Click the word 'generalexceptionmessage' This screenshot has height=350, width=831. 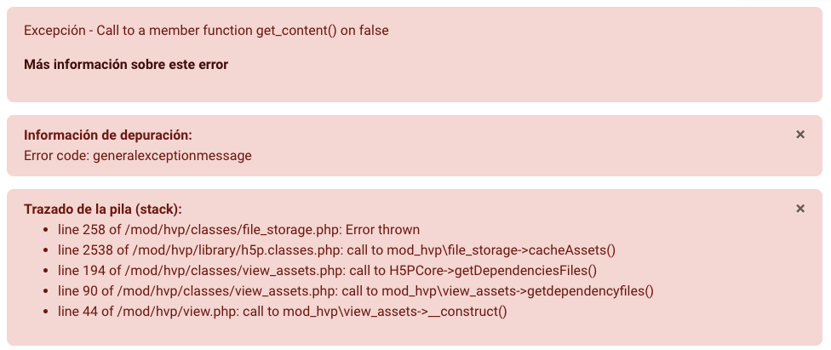point(172,156)
